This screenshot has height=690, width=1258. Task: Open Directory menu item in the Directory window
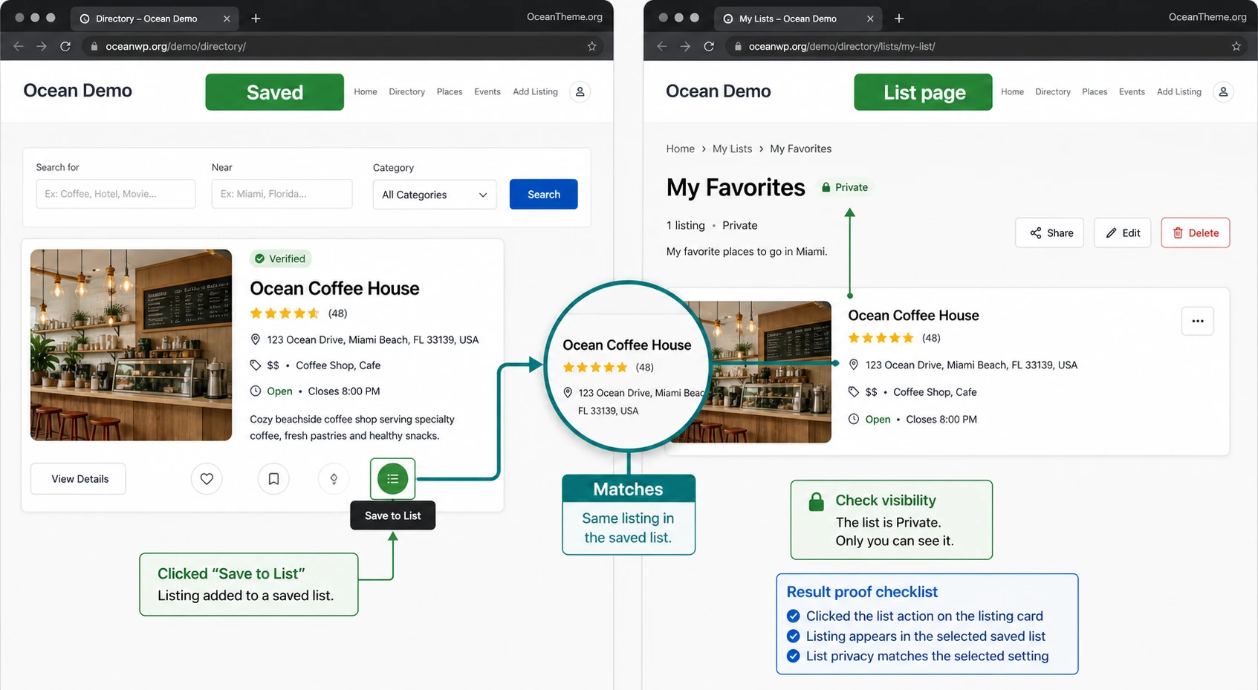407,92
